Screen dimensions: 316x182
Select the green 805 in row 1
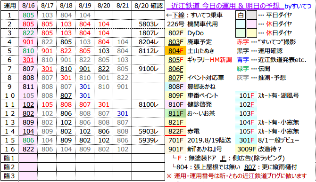coord(28,15)
